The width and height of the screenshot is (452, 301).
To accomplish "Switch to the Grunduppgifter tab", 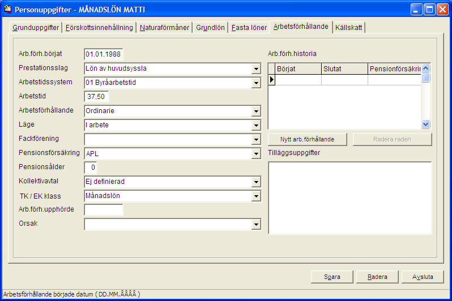I will pyautogui.click(x=36, y=28).
